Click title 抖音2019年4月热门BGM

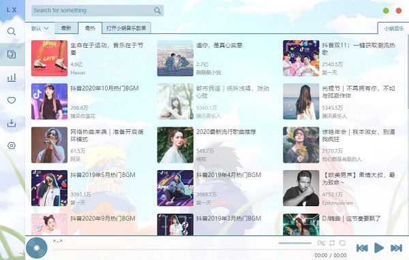pos(228,175)
